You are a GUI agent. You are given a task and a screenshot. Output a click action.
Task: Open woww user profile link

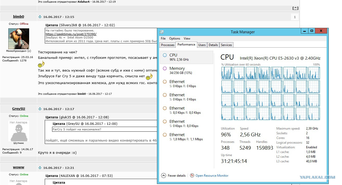pyautogui.click(x=18, y=168)
